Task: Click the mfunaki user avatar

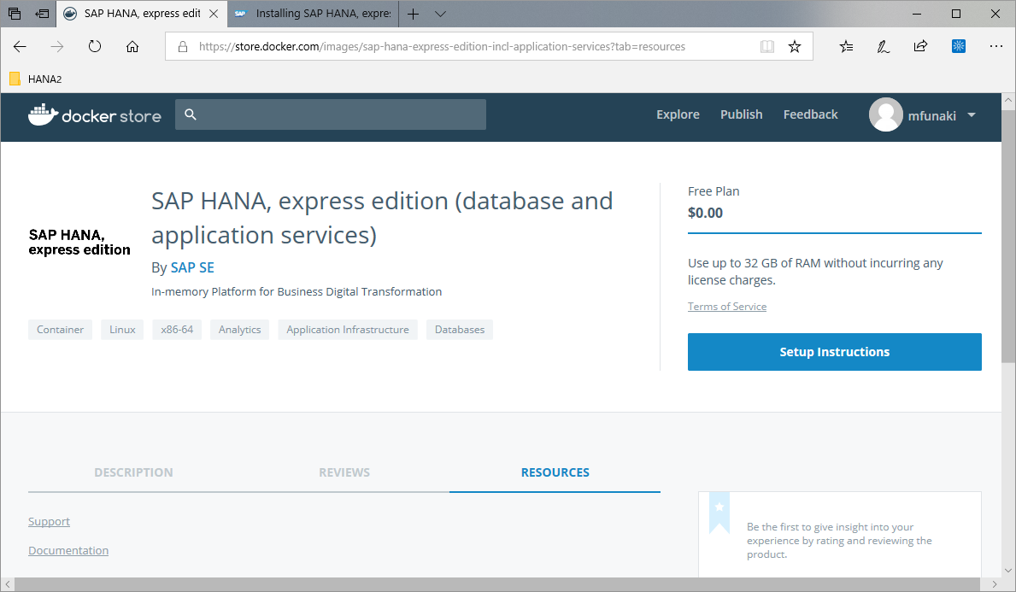Action: point(886,114)
